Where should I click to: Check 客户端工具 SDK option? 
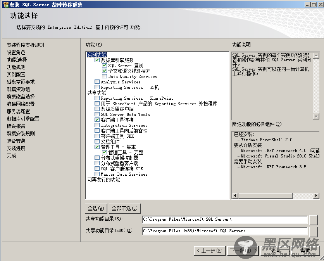tap(97, 136)
